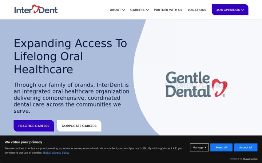
Task: Open the Careers menu
Action: [x=137, y=10]
